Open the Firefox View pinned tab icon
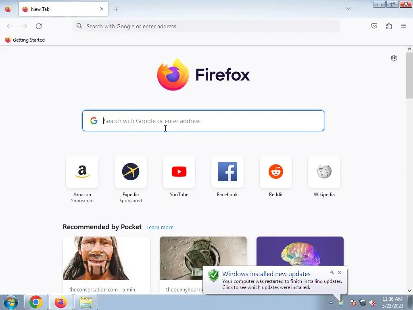 [x=8, y=9]
